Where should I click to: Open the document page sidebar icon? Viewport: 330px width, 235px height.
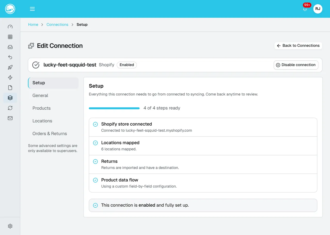(10, 88)
